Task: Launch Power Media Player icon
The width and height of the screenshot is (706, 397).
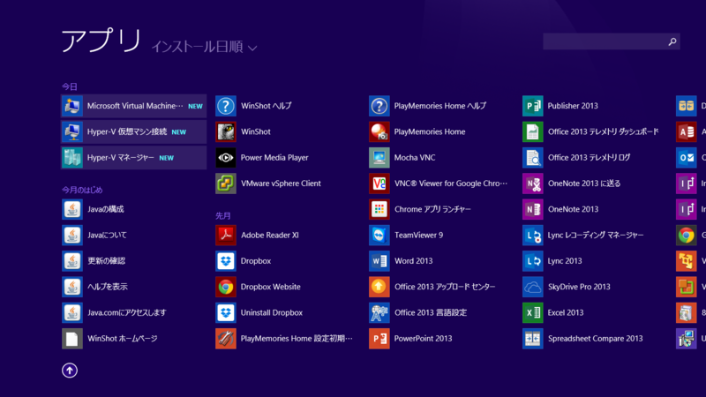Action: pyautogui.click(x=226, y=158)
